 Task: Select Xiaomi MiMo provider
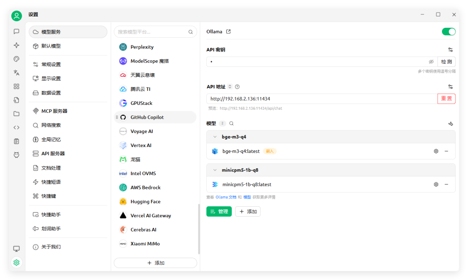click(155, 244)
